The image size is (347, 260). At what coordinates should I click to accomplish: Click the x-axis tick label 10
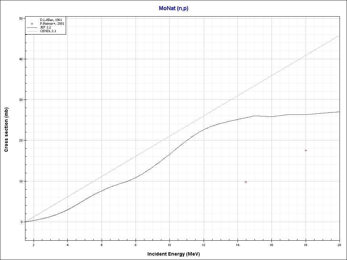[169, 245]
